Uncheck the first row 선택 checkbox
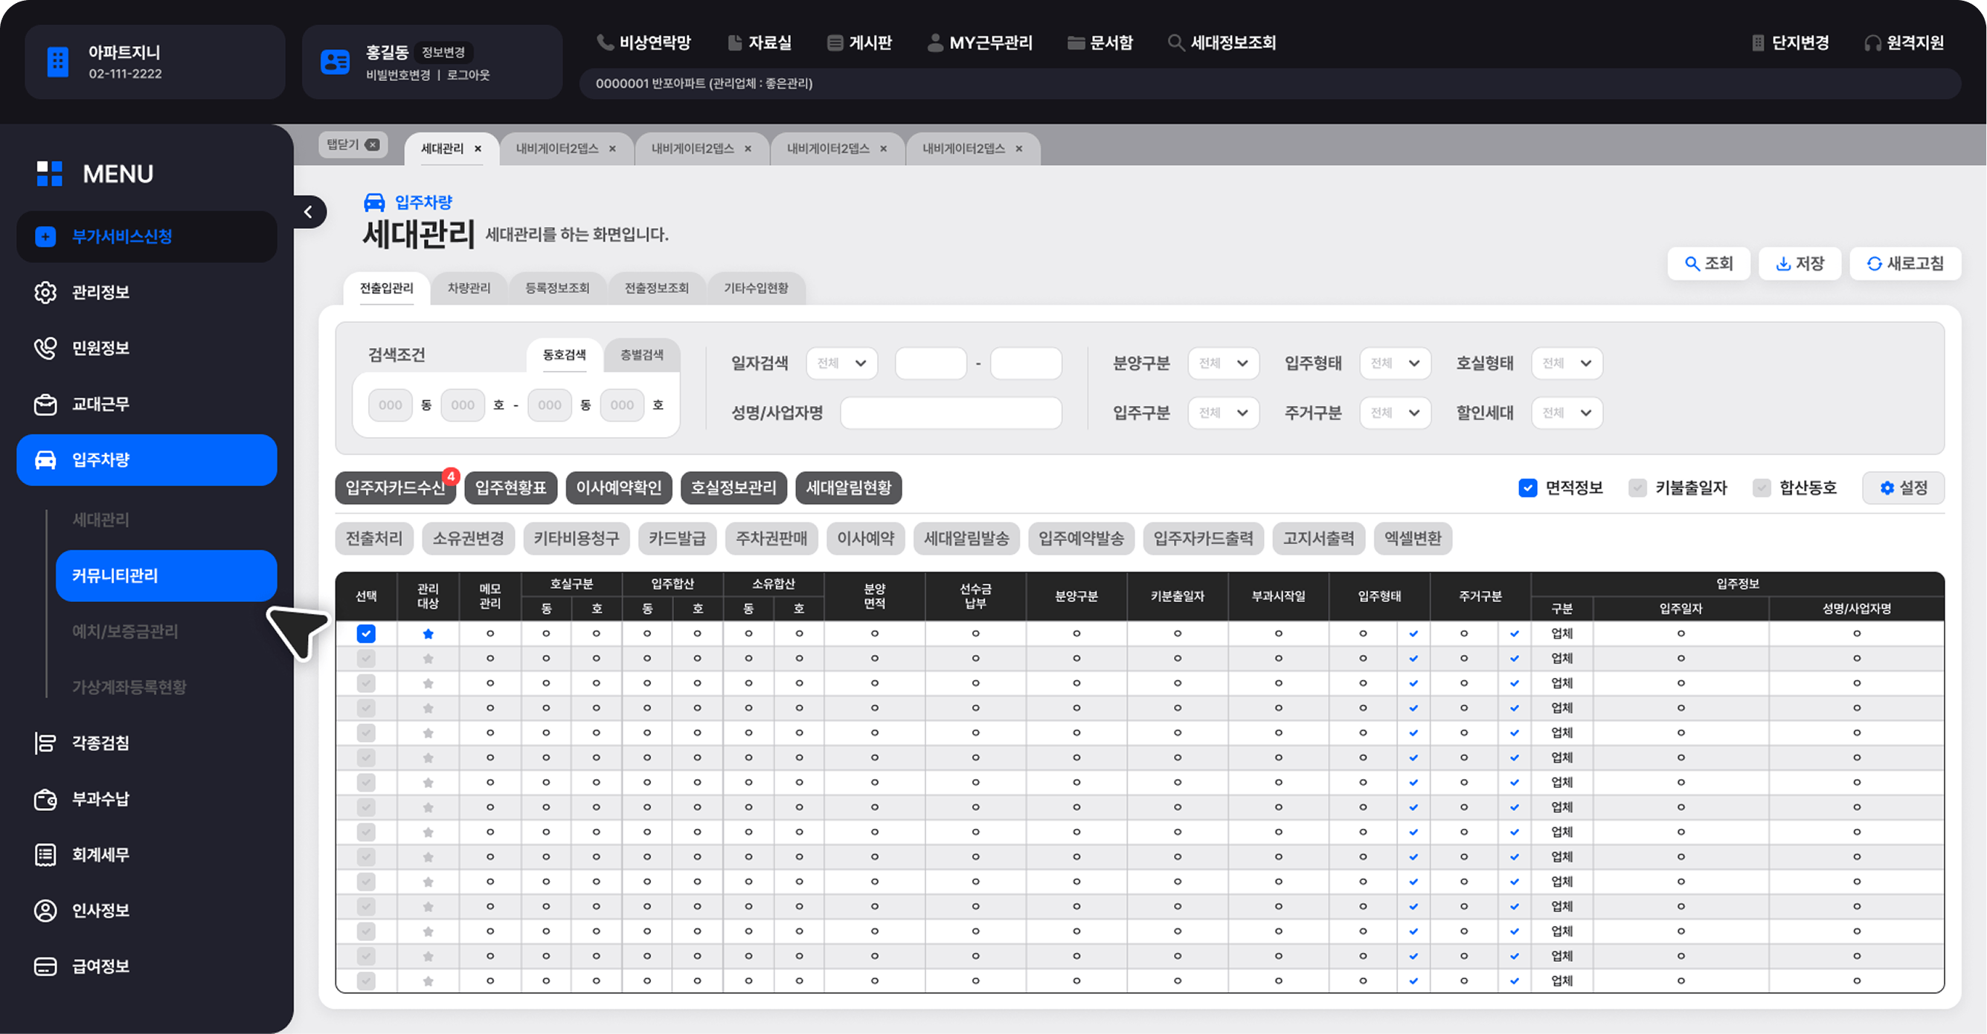The height and width of the screenshot is (1034, 1987). coord(367,633)
